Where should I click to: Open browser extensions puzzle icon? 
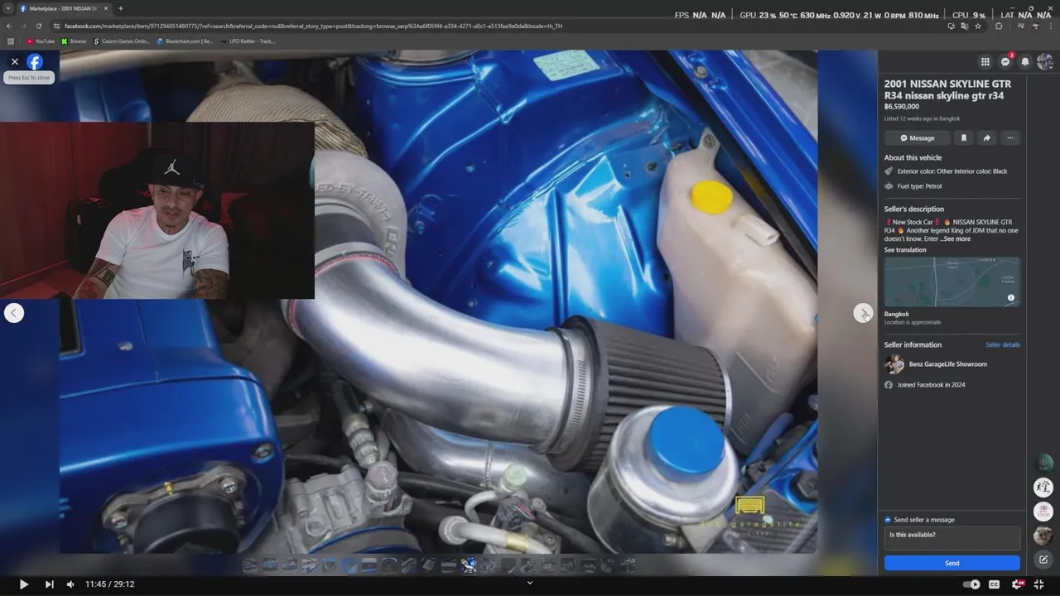tap(999, 26)
